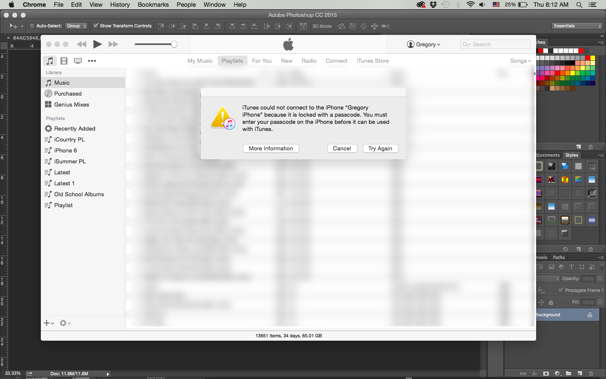606x379 pixels.
Task: Click the iTunes Play button
Action: click(97, 44)
